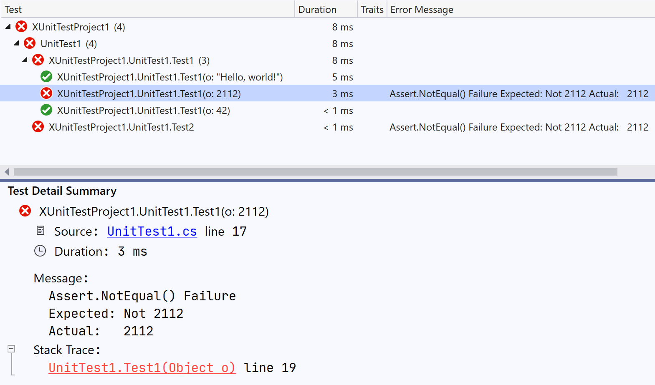The height and width of the screenshot is (385, 655).
Task: Click the horizontal scrollbar left arrow
Action: point(7,172)
